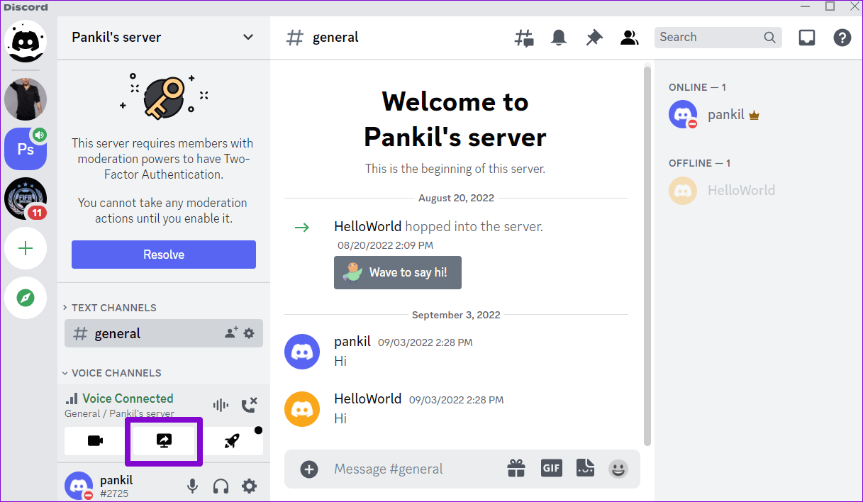Open the Pankil's server dropdown menu
This screenshot has height=502, width=863.
pos(247,37)
